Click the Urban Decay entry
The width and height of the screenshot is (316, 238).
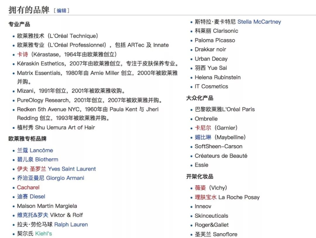[211, 59]
